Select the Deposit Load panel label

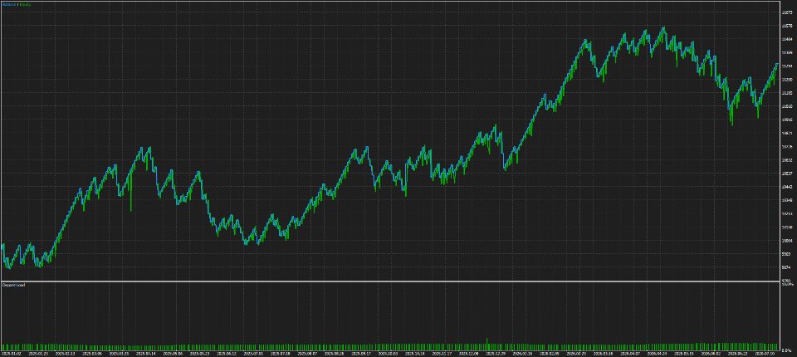click(x=14, y=285)
